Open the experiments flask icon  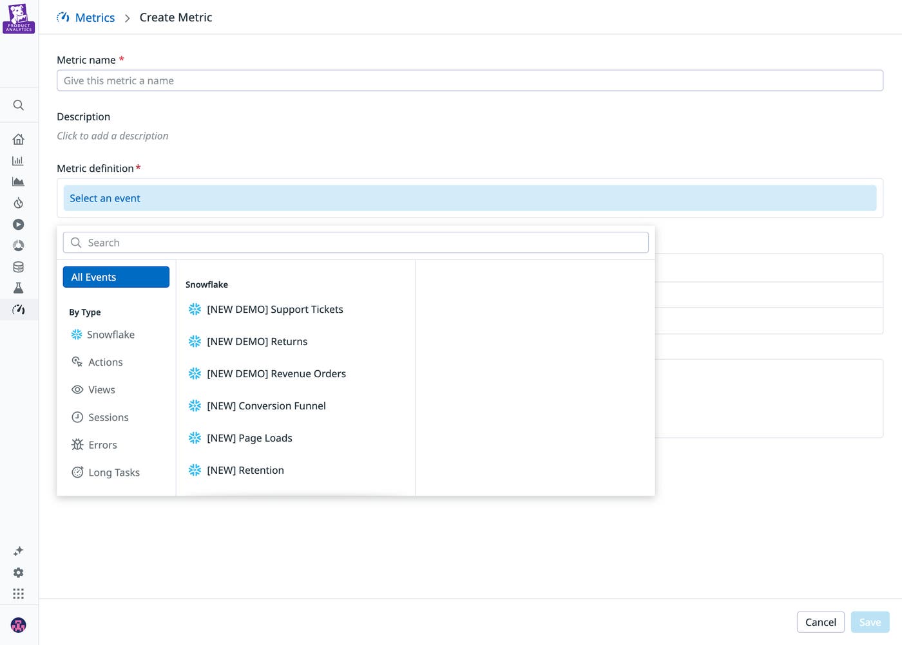pos(19,288)
